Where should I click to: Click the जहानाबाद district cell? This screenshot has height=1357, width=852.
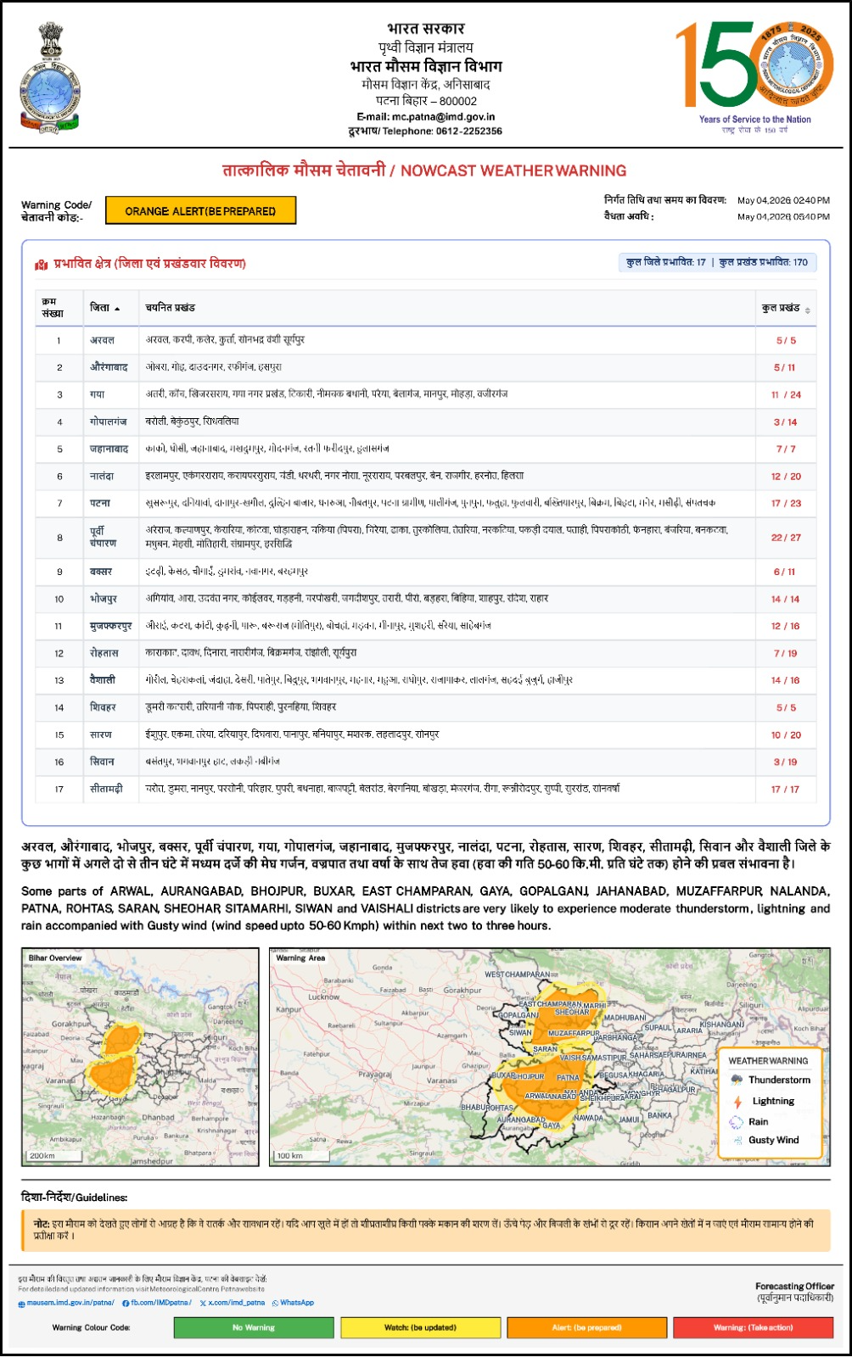[x=109, y=449]
